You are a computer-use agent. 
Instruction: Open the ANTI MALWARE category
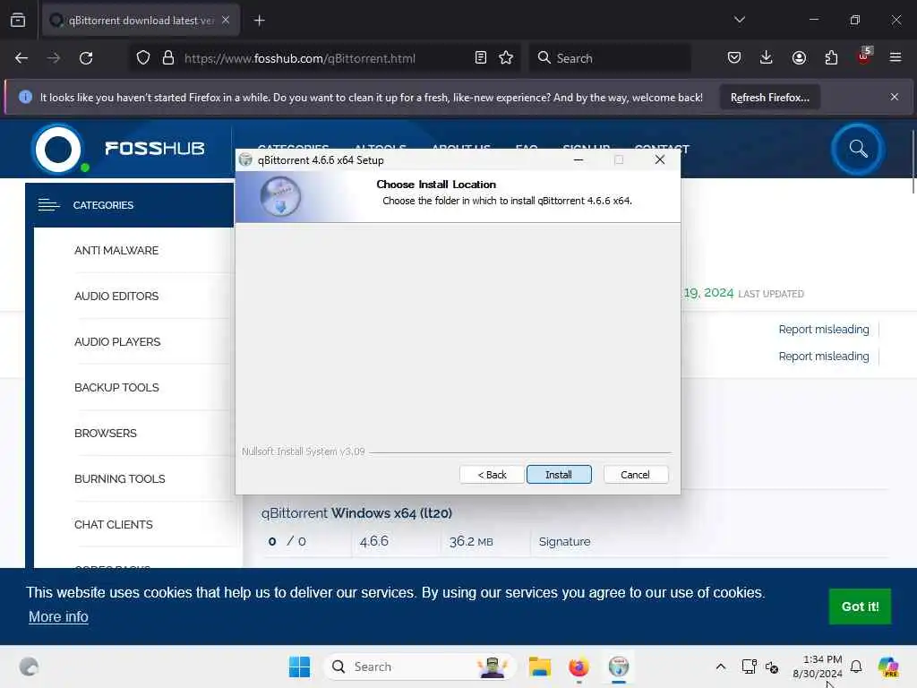pos(116,251)
